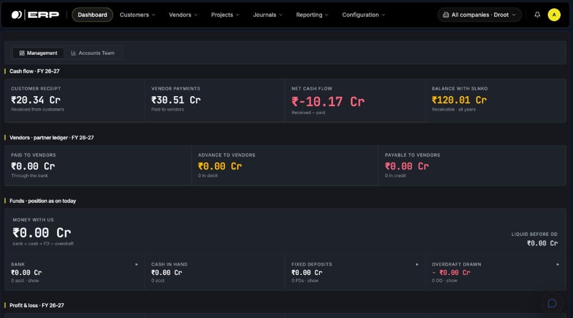The height and width of the screenshot is (318, 573).
Task: Show bank accounts via 'show' link
Action: pyautogui.click(x=33, y=281)
